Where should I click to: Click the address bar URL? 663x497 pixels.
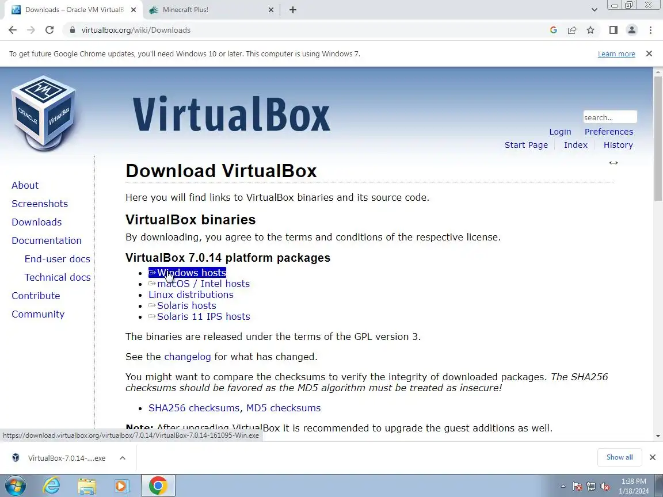pyautogui.click(x=136, y=30)
